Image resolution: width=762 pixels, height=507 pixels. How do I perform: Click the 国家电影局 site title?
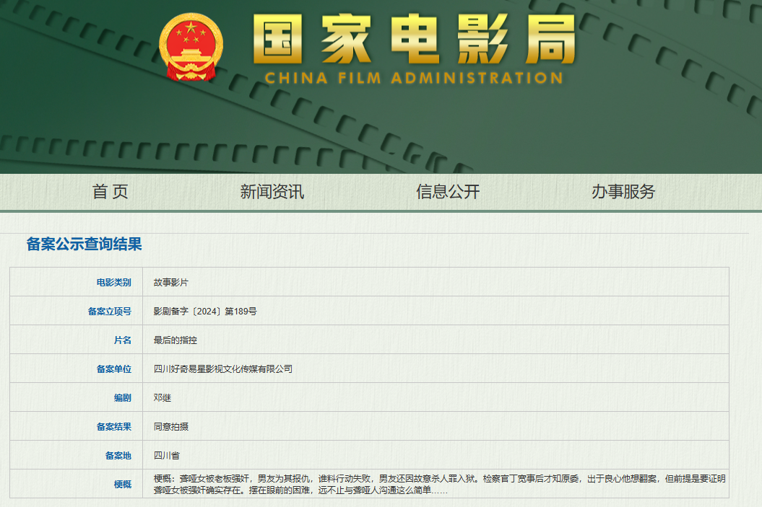coord(415,39)
